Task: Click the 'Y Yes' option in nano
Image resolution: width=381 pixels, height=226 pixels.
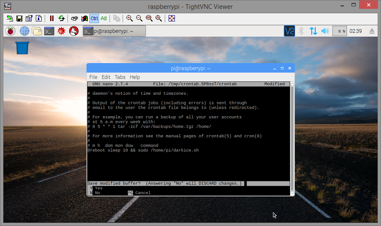Action: (96, 188)
